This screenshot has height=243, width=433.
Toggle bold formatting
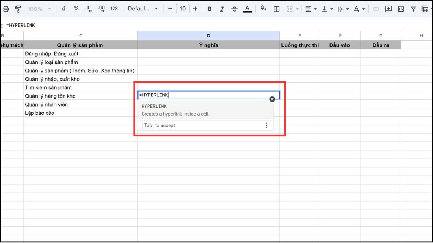point(209,8)
